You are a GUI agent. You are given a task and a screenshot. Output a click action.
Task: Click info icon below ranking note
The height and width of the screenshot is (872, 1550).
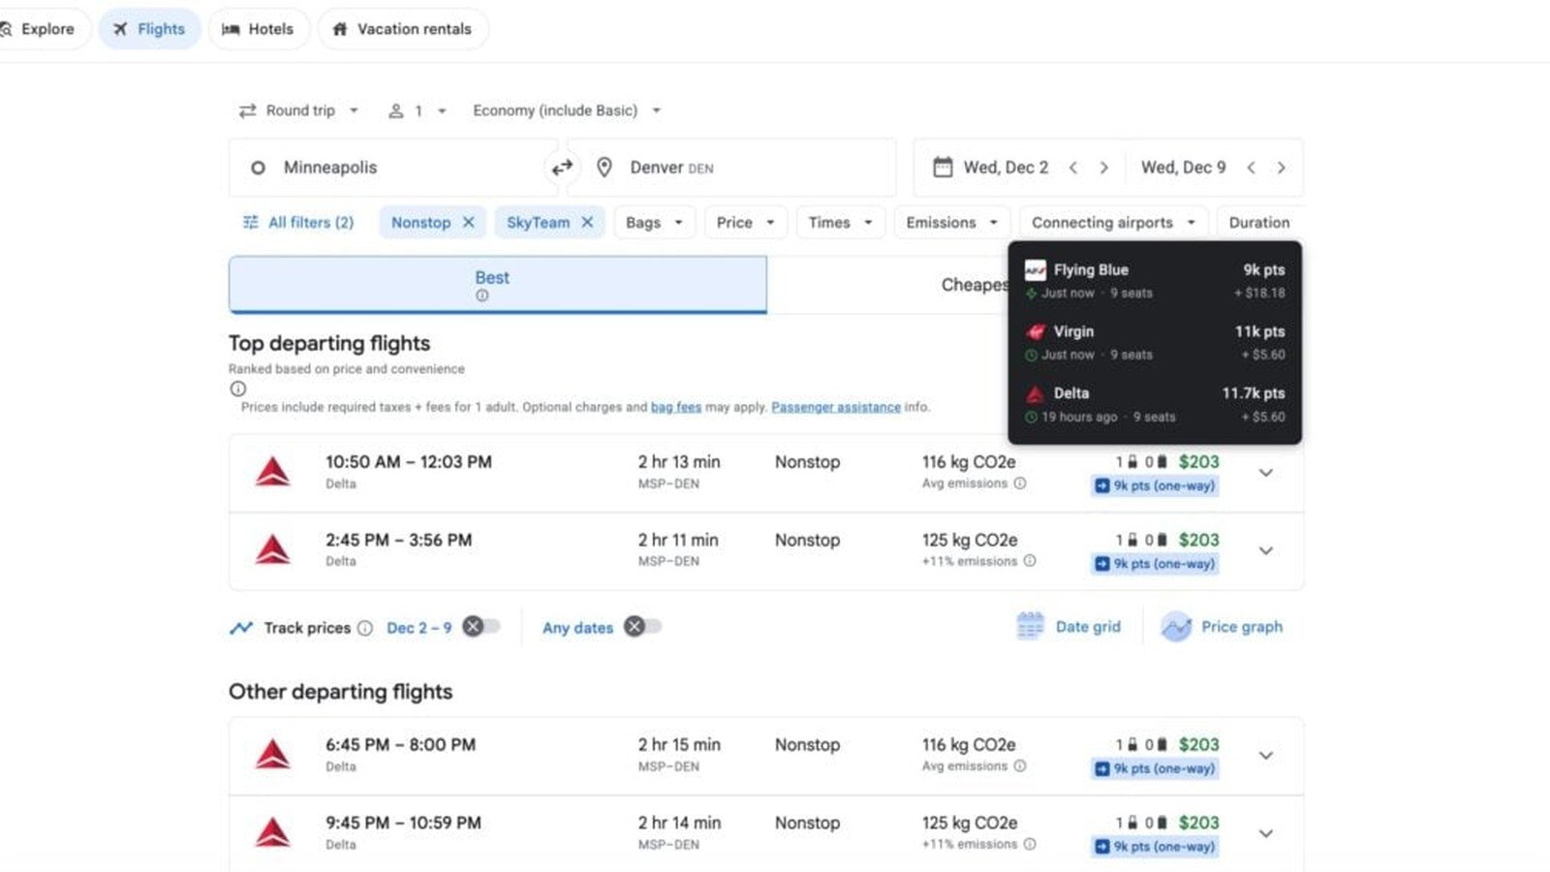tap(237, 389)
